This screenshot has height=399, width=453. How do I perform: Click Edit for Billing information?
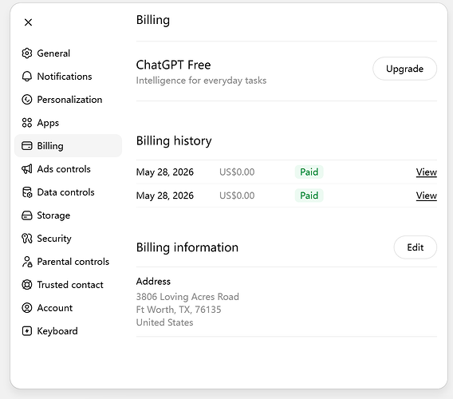pyautogui.click(x=416, y=247)
